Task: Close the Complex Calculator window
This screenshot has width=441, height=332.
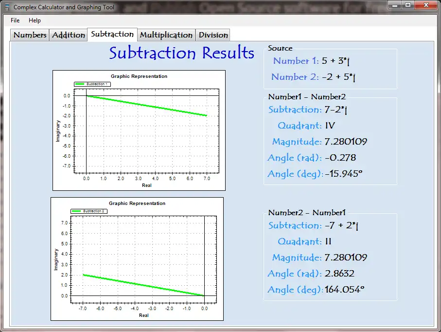Action: click(426, 5)
